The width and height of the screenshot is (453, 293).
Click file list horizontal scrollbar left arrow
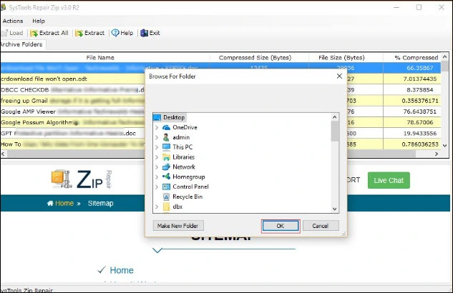click(4, 154)
